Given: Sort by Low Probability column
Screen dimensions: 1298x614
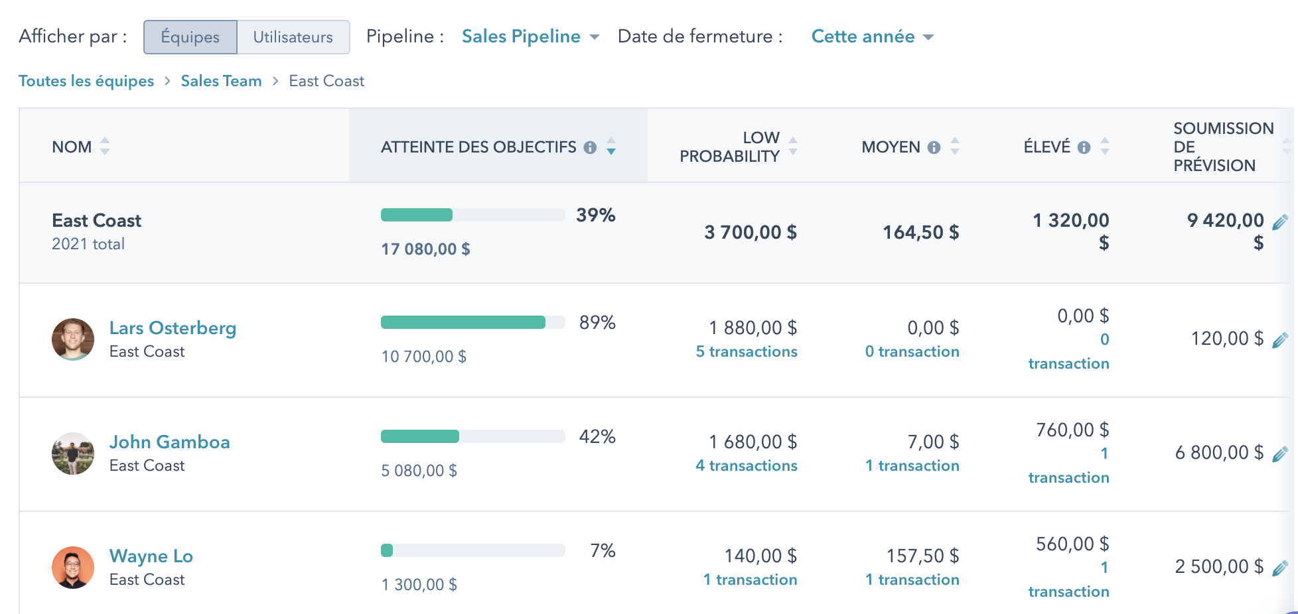Looking at the screenshot, I should coord(793,147).
